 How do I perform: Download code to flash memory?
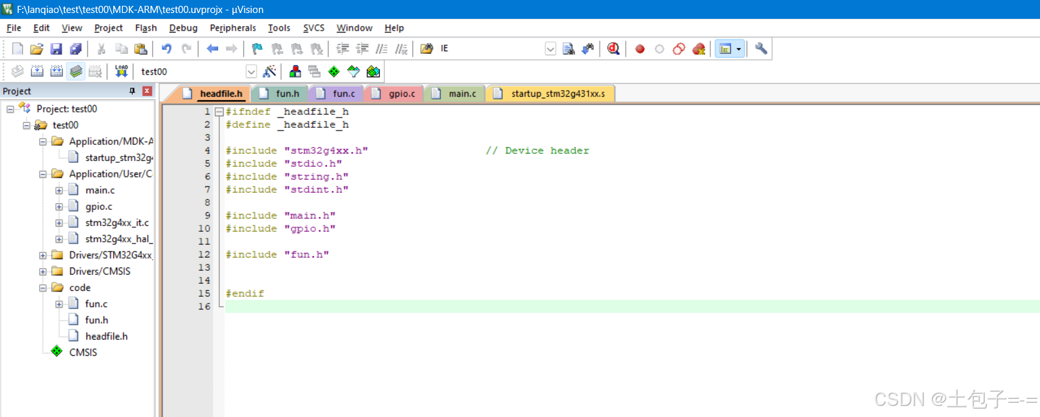click(122, 71)
